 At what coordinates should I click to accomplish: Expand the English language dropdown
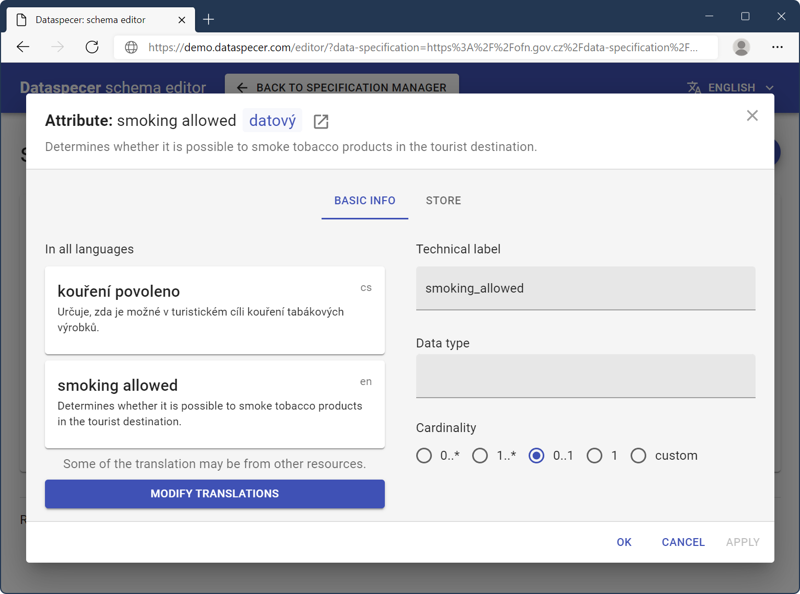(x=730, y=87)
